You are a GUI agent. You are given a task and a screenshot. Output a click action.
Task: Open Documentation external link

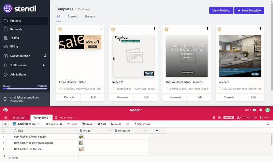[x=25, y=56]
